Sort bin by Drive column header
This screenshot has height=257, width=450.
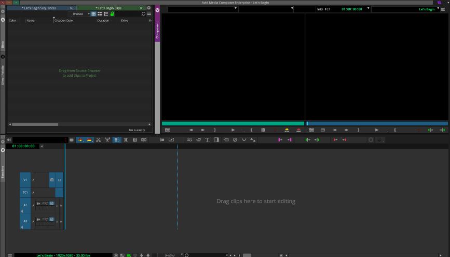coord(125,21)
